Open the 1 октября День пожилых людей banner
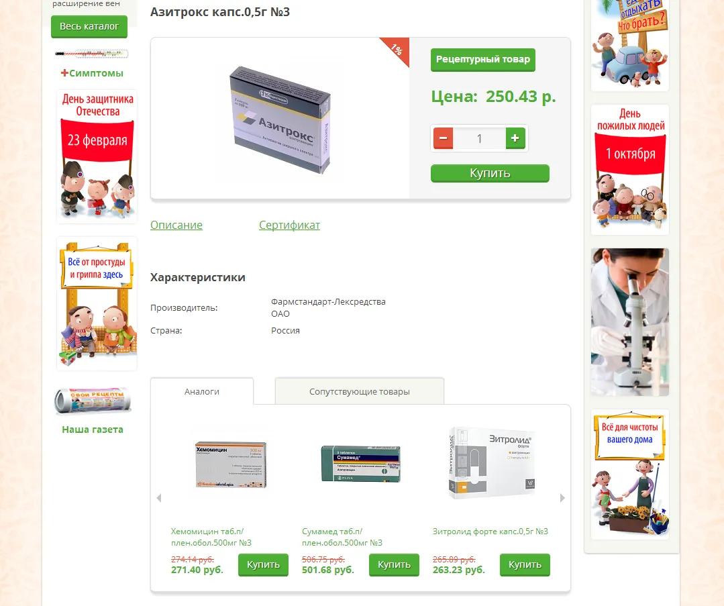 pyautogui.click(x=630, y=170)
